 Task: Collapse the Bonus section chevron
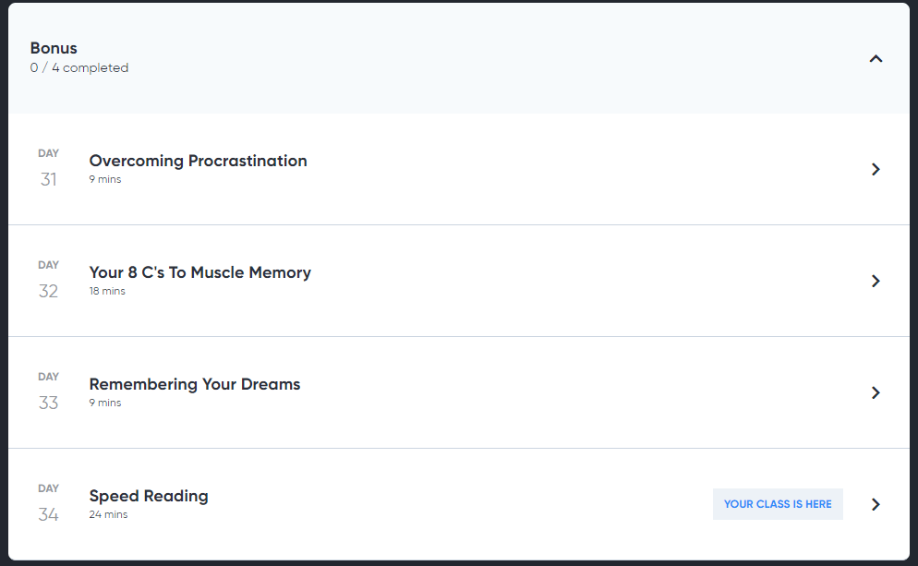click(x=876, y=58)
